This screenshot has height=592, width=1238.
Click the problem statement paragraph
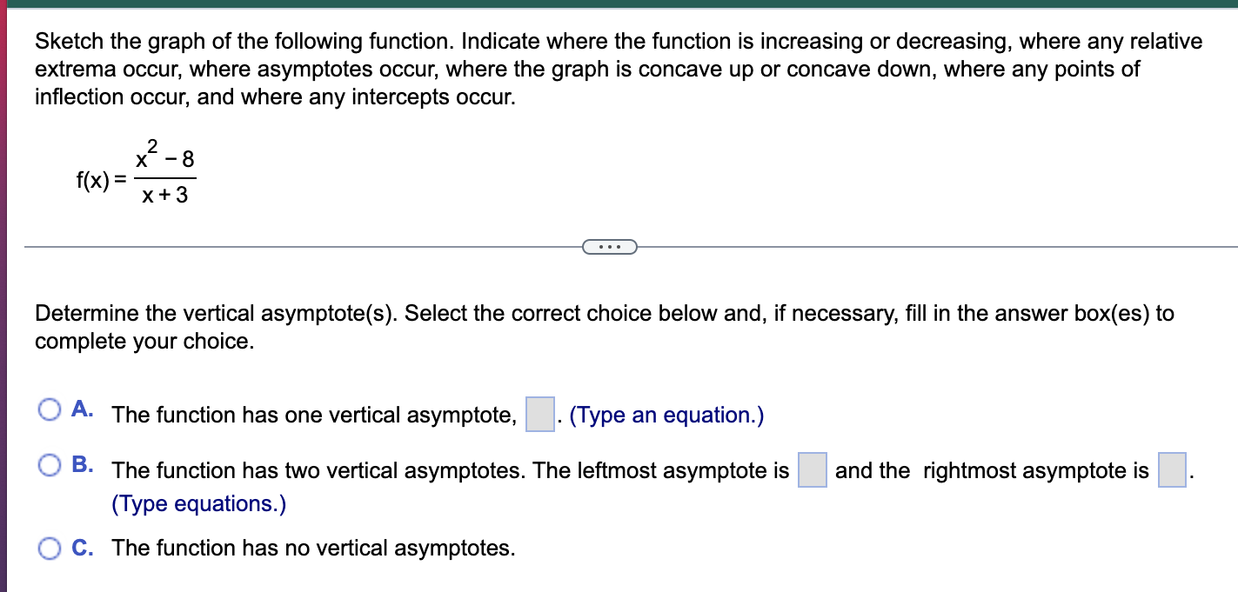point(609,69)
